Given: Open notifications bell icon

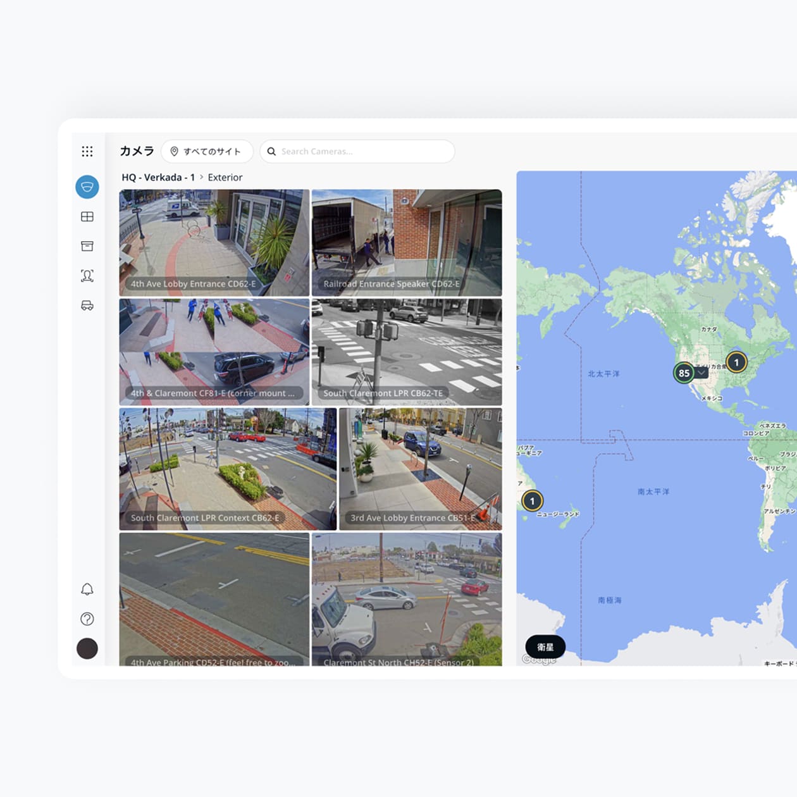Looking at the screenshot, I should coord(87,589).
